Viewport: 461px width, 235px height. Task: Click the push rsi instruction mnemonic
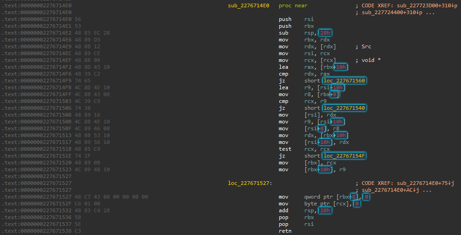285,19
